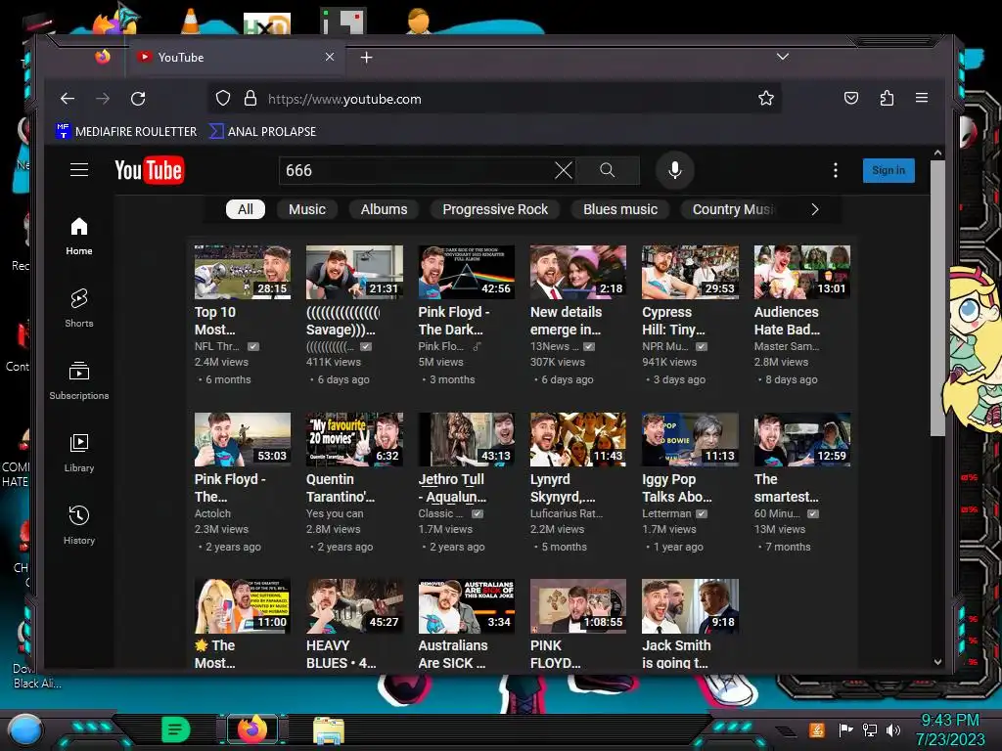
Task: Expand the list all tabs chevron
Action: [782, 57]
